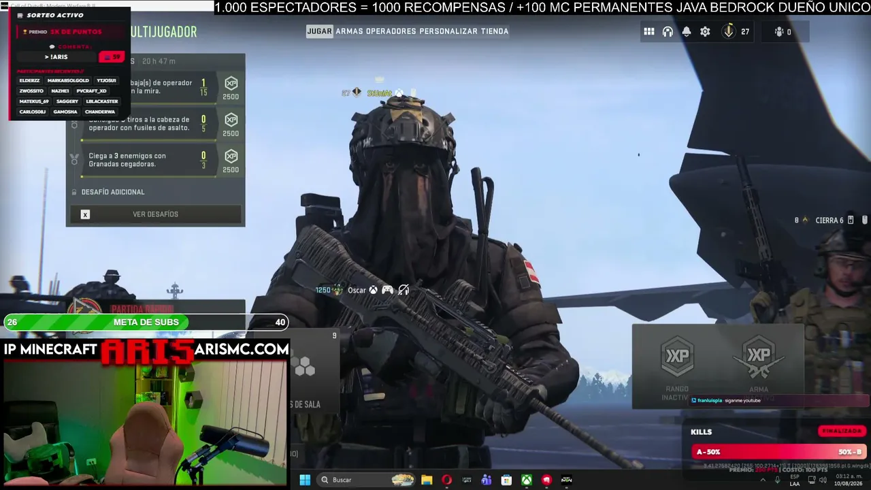
Task: Open Microsoft Store from the taskbar
Action: 506,480
